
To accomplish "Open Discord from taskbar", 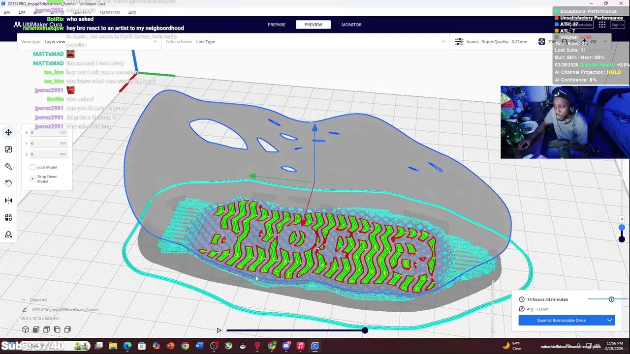I will (x=286, y=346).
